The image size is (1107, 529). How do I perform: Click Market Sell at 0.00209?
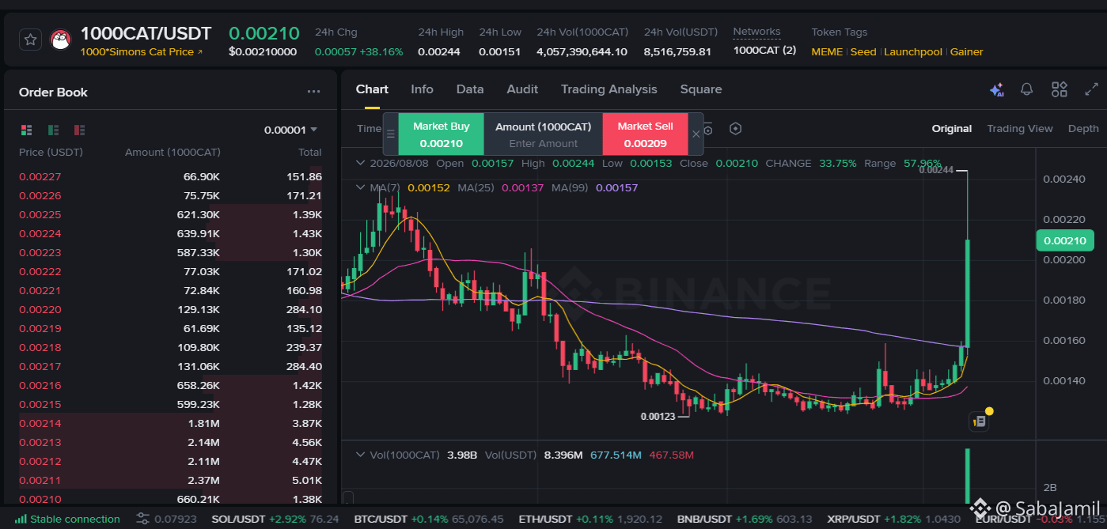pyautogui.click(x=645, y=134)
